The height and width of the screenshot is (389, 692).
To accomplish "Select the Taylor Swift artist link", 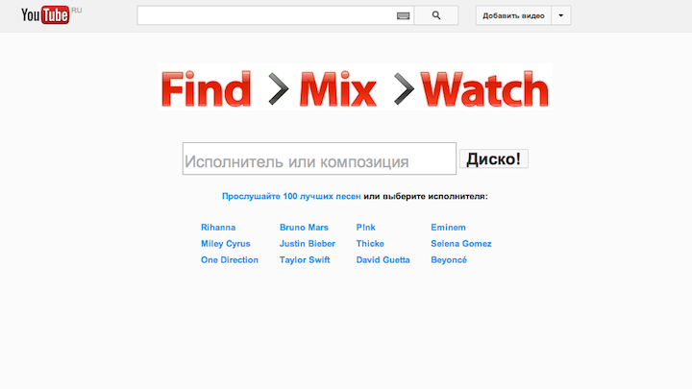I will click(305, 260).
